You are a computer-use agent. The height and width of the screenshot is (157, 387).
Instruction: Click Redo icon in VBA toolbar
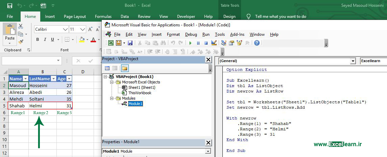pyautogui.click(x=181, y=43)
